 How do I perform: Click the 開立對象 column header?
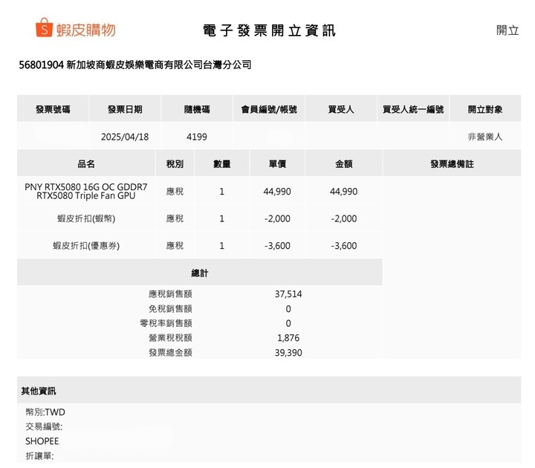[x=484, y=109]
